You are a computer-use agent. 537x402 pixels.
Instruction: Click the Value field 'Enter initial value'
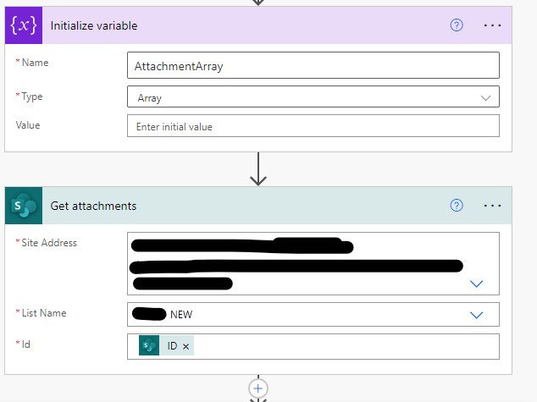pyautogui.click(x=313, y=126)
